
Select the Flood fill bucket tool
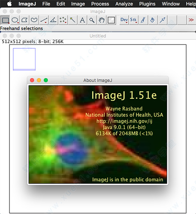pyautogui.click(x=153, y=20)
